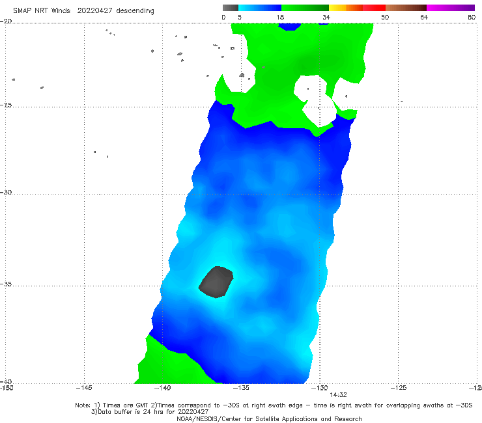Click the green segment of the color bar
This screenshot has height=423, width=482.
[x=305, y=8]
